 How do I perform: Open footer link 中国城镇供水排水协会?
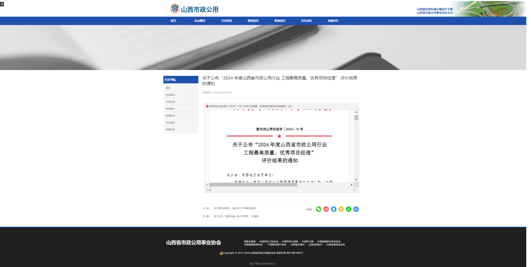[x=329, y=241]
